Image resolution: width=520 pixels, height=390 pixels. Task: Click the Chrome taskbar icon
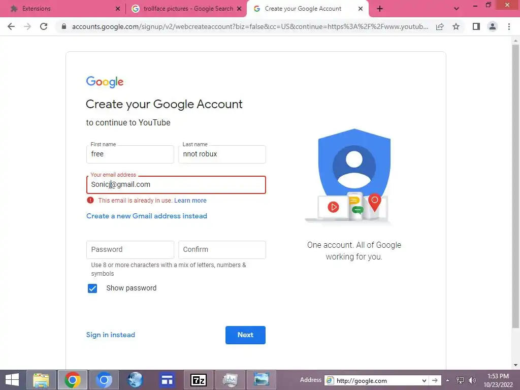pos(73,380)
